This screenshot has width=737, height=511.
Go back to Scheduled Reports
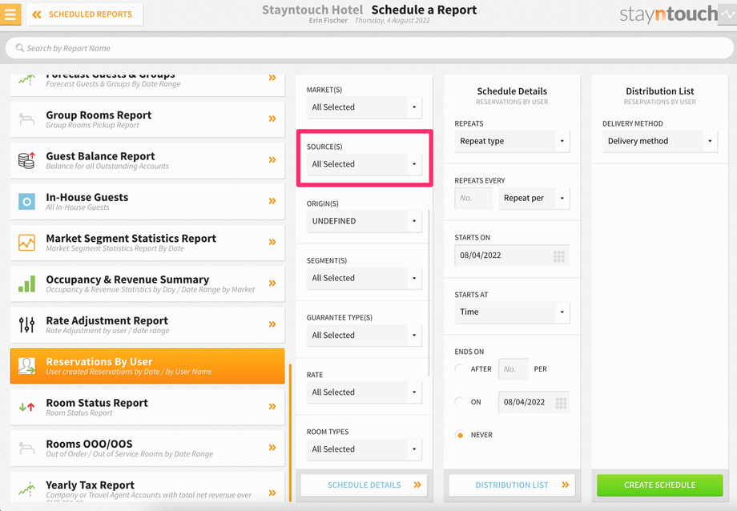tap(85, 14)
